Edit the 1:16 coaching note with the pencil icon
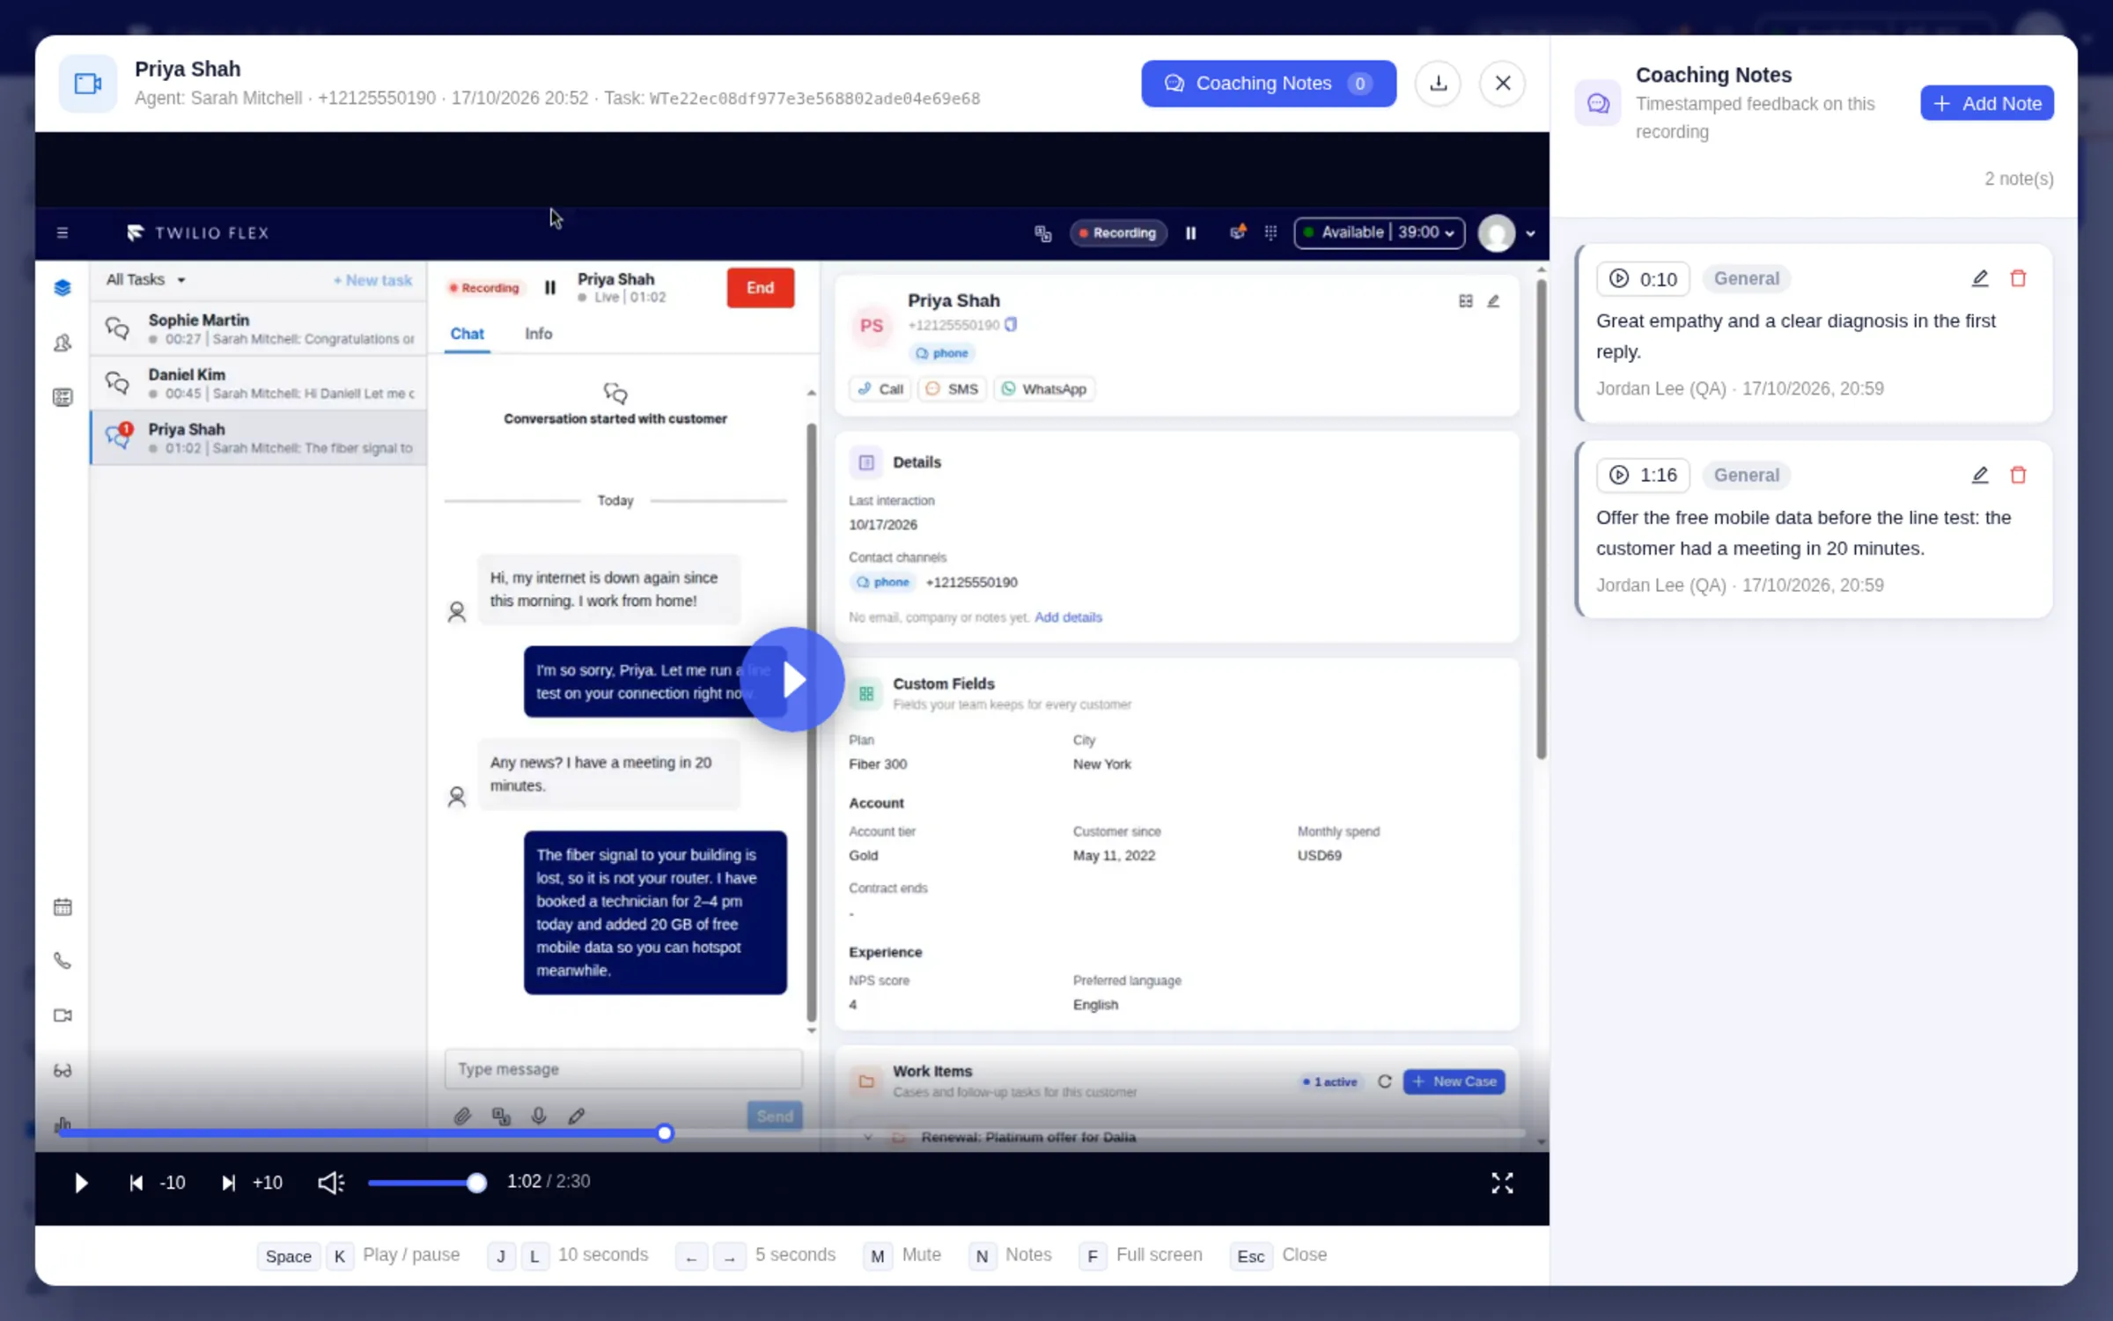 (x=1979, y=475)
